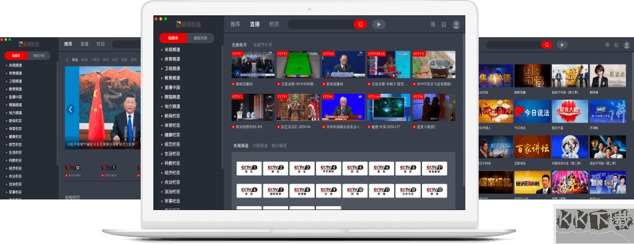
Task: Open the history list icon in center window
Action: 433,25
